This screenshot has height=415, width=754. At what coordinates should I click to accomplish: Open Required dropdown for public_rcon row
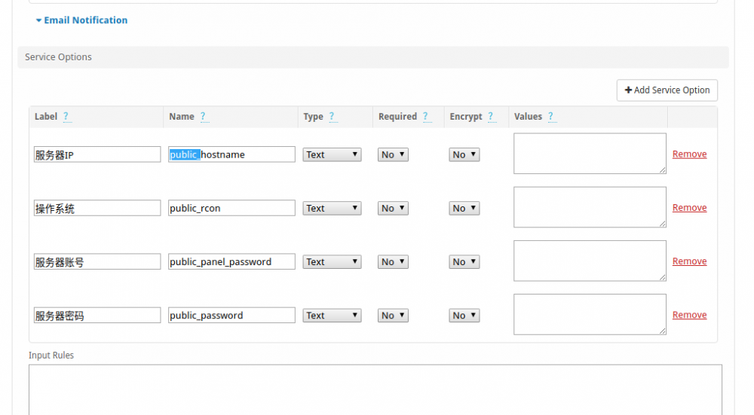[x=393, y=208]
